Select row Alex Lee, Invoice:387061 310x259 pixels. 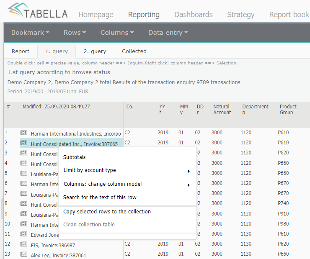[59, 256]
